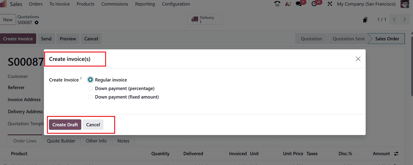Screen dimensions: 413x165
Task: Open the developer tools wrench icon
Action: [x=330, y=4]
